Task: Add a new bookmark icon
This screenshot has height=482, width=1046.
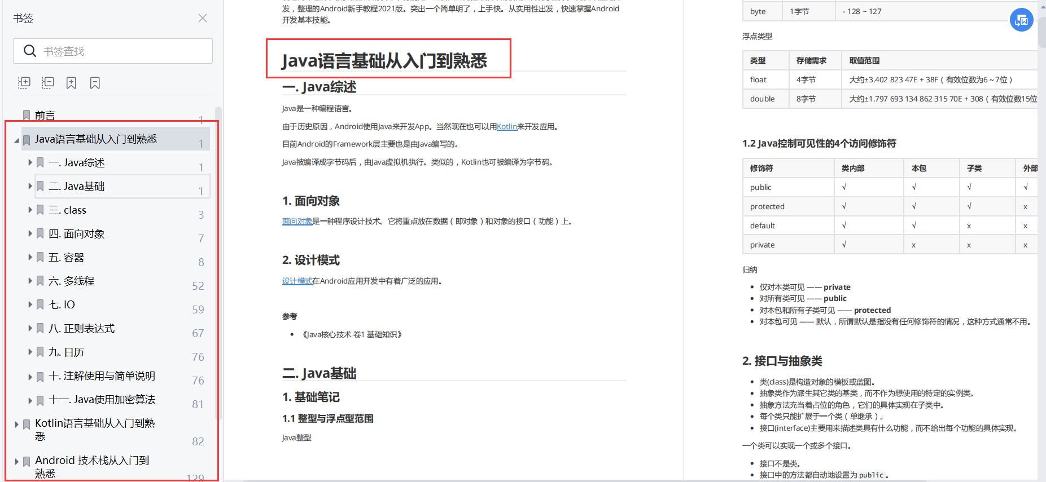Action: pyautogui.click(x=71, y=83)
